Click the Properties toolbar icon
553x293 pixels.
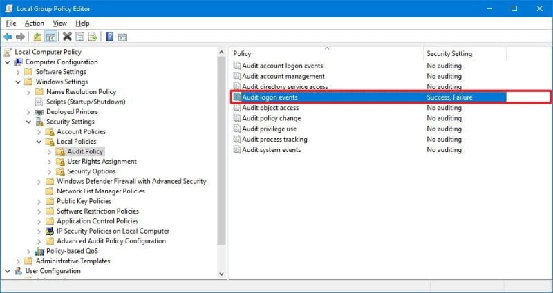(80, 37)
